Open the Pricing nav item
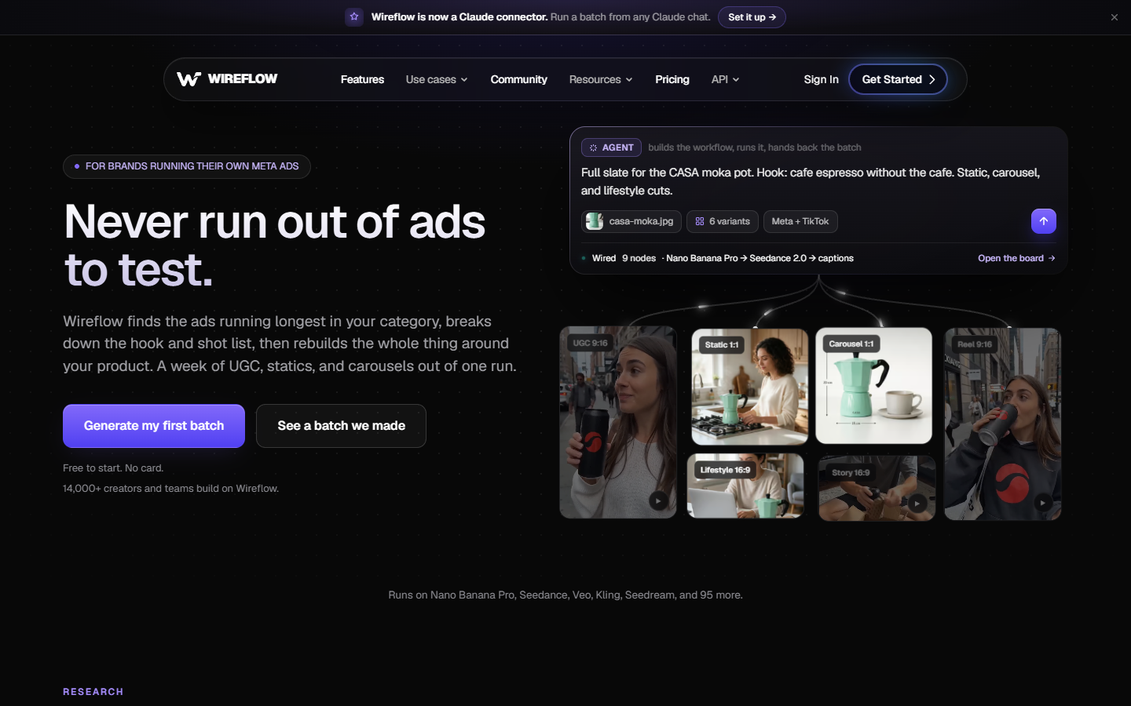The height and width of the screenshot is (706, 1131). point(672,79)
